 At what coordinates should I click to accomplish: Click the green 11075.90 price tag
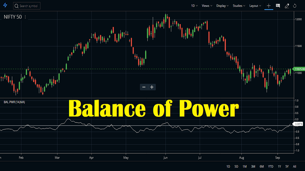299,69
